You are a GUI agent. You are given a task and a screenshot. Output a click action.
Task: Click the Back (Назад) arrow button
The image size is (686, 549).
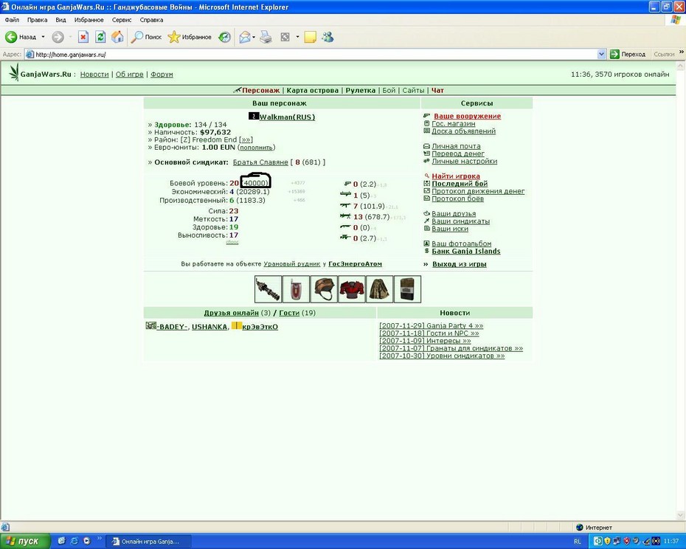pyautogui.click(x=21, y=37)
